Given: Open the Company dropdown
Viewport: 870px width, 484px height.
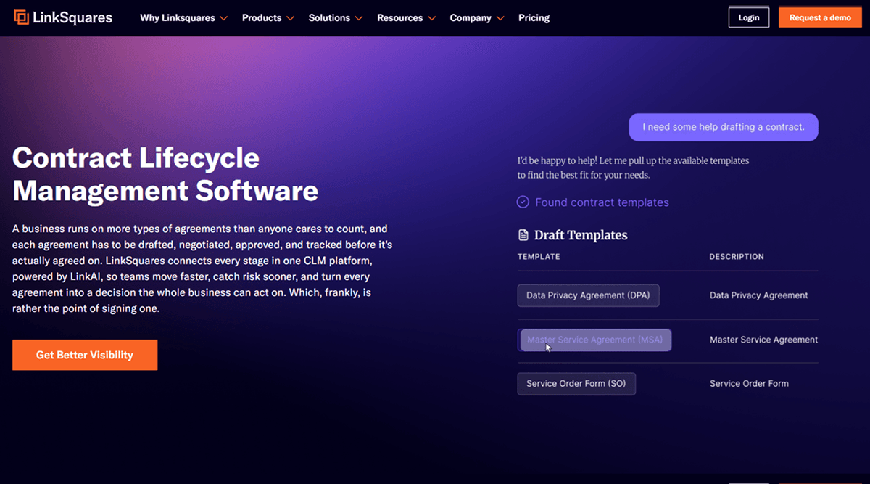Looking at the screenshot, I should 477,17.
